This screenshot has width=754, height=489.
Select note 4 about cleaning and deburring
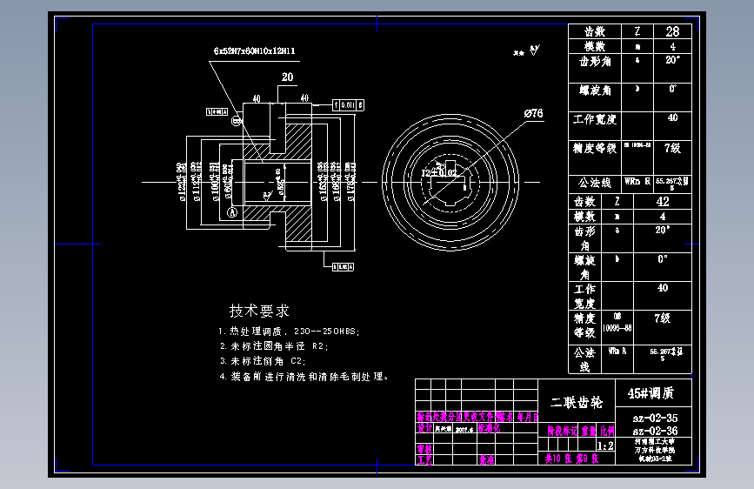(304, 377)
